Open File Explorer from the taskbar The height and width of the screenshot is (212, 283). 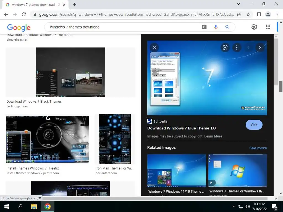coord(34,206)
